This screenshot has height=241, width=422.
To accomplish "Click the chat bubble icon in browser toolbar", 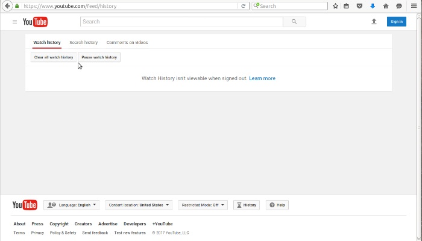I will click(399, 6).
